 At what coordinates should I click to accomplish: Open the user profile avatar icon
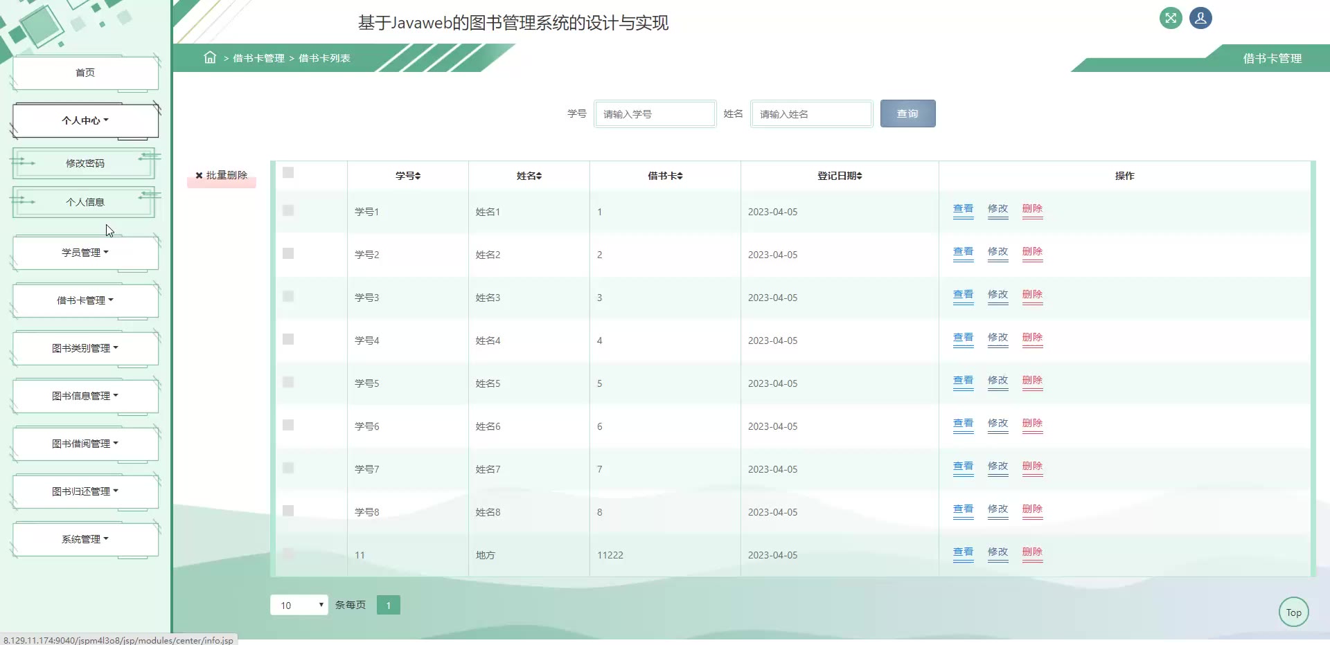[1200, 18]
